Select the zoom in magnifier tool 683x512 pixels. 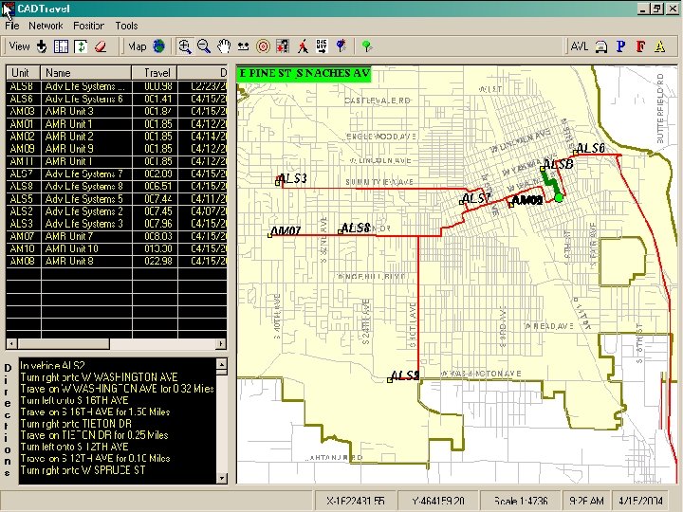coord(185,46)
